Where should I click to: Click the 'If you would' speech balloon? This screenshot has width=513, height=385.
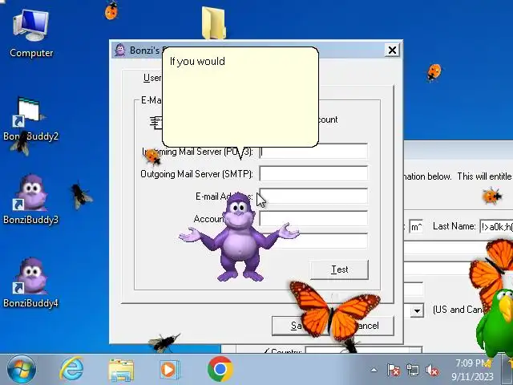240,97
